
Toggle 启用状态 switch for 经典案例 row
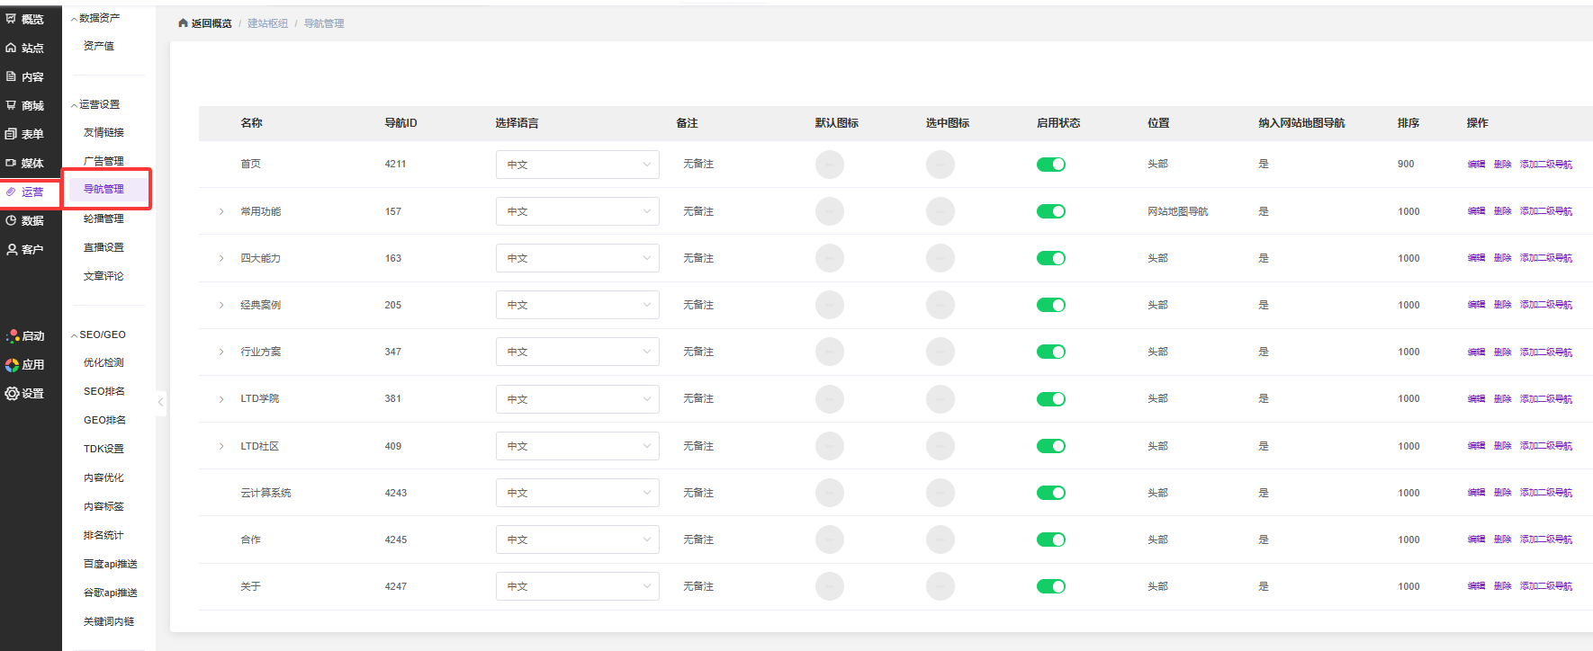(1050, 305)
